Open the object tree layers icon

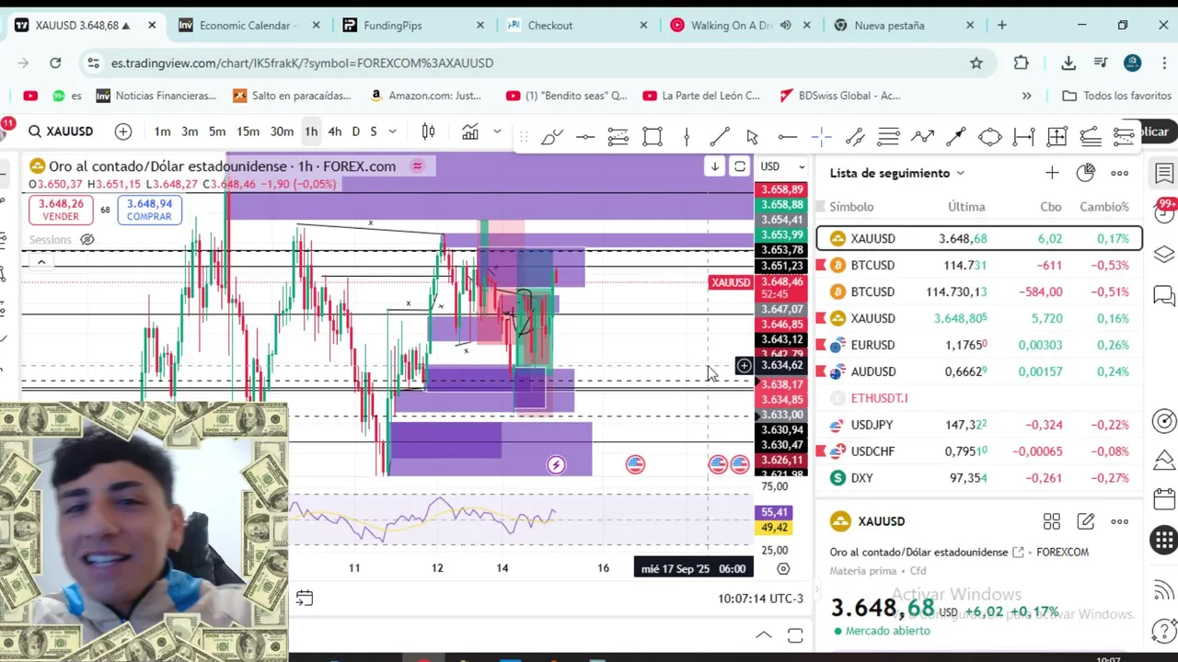tap(1164, 254)
